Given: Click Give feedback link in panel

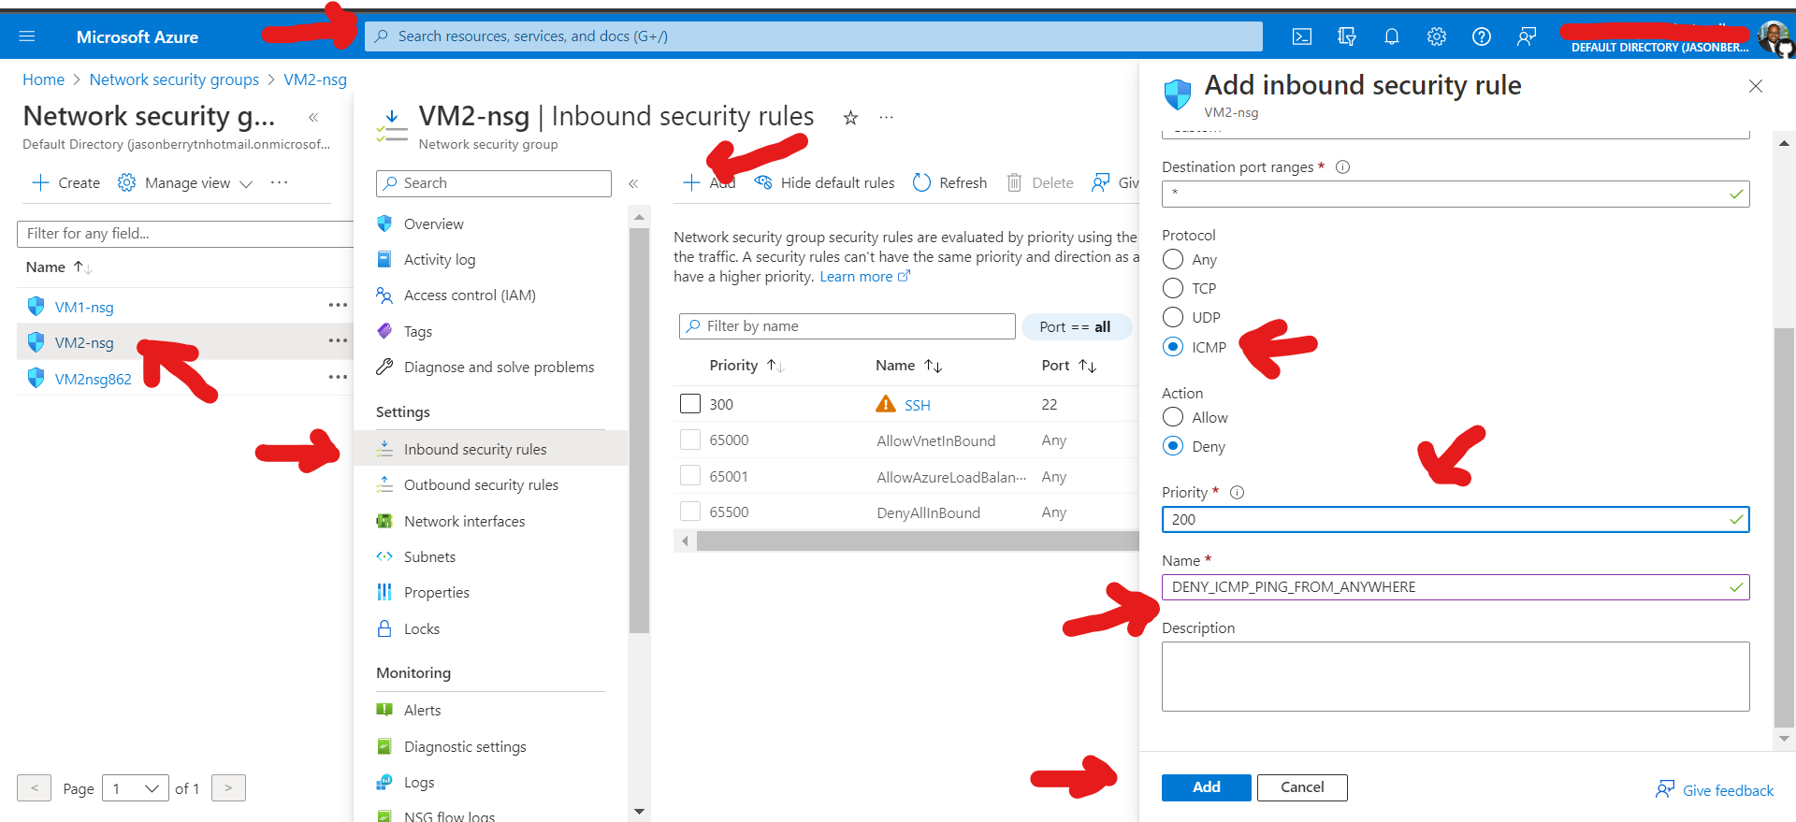Looking at the screenshot, I should coord(1715,790).
